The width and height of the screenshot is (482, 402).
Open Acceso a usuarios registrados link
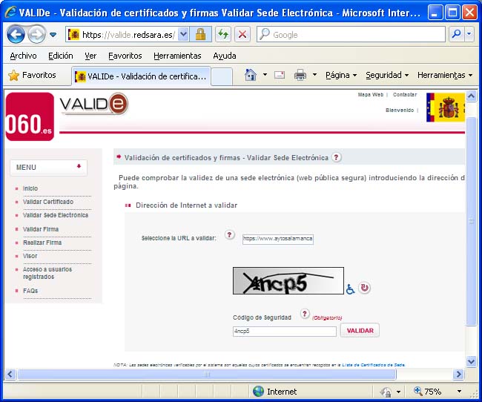point(47,273)
